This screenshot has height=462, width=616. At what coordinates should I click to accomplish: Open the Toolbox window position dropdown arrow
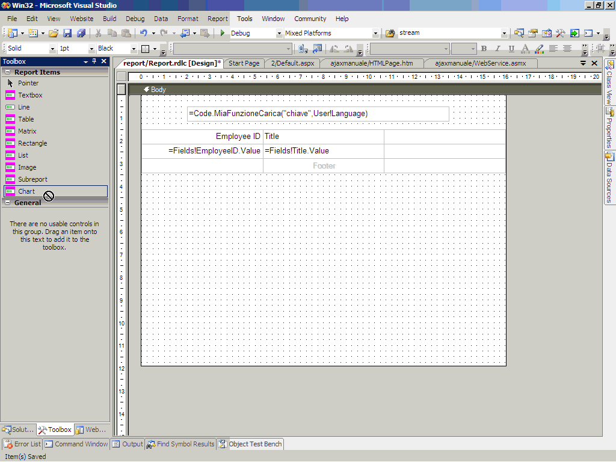[85, 62]
